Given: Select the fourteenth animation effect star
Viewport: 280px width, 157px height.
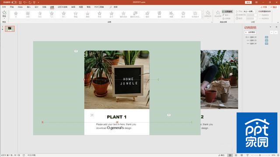Looking at the screenshot, I should click(171, 14).
